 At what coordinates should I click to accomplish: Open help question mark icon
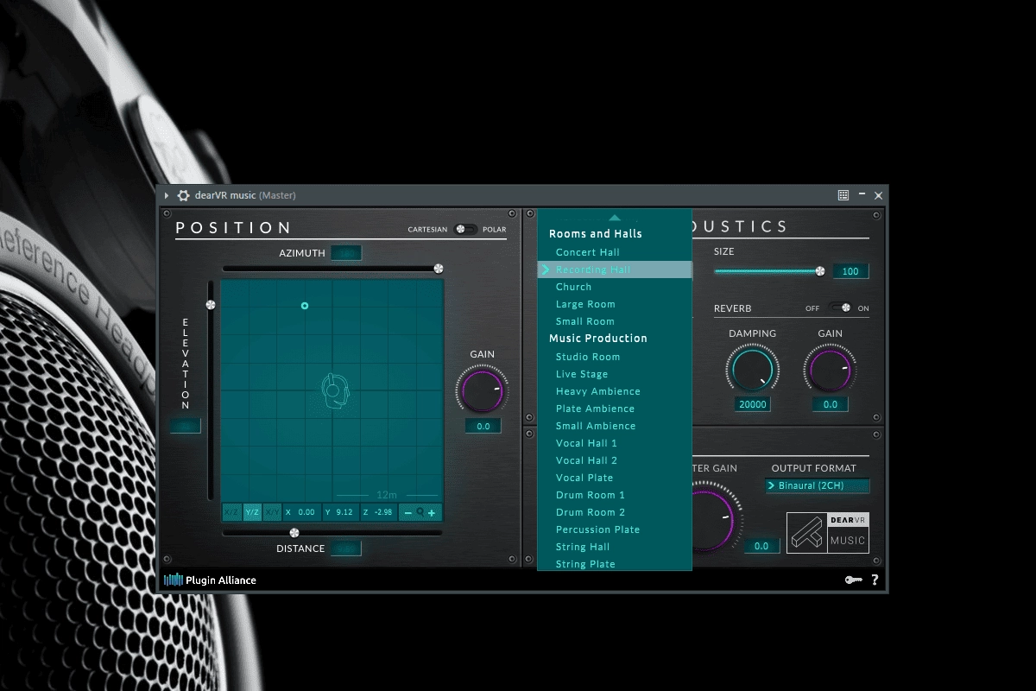(x=875, y=580)
